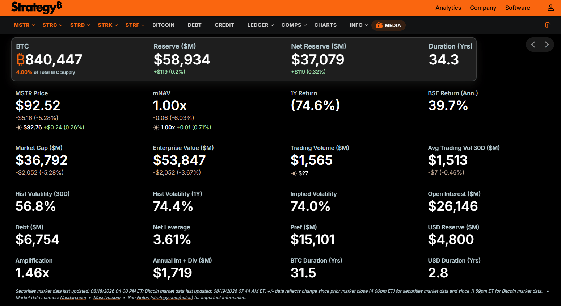This screenshot has height=306, width=561.
Task: Click the Implied Volatility value 74.0%
Action: point(311,206)
